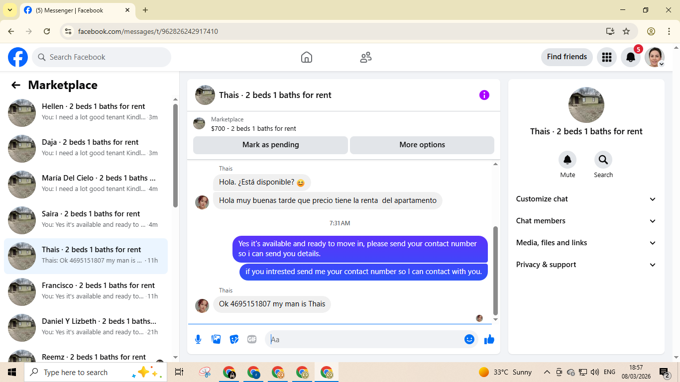Open a new browser tab
This screenshot has height=382, width=680.
pyautogui.click(x=145, y=10)
